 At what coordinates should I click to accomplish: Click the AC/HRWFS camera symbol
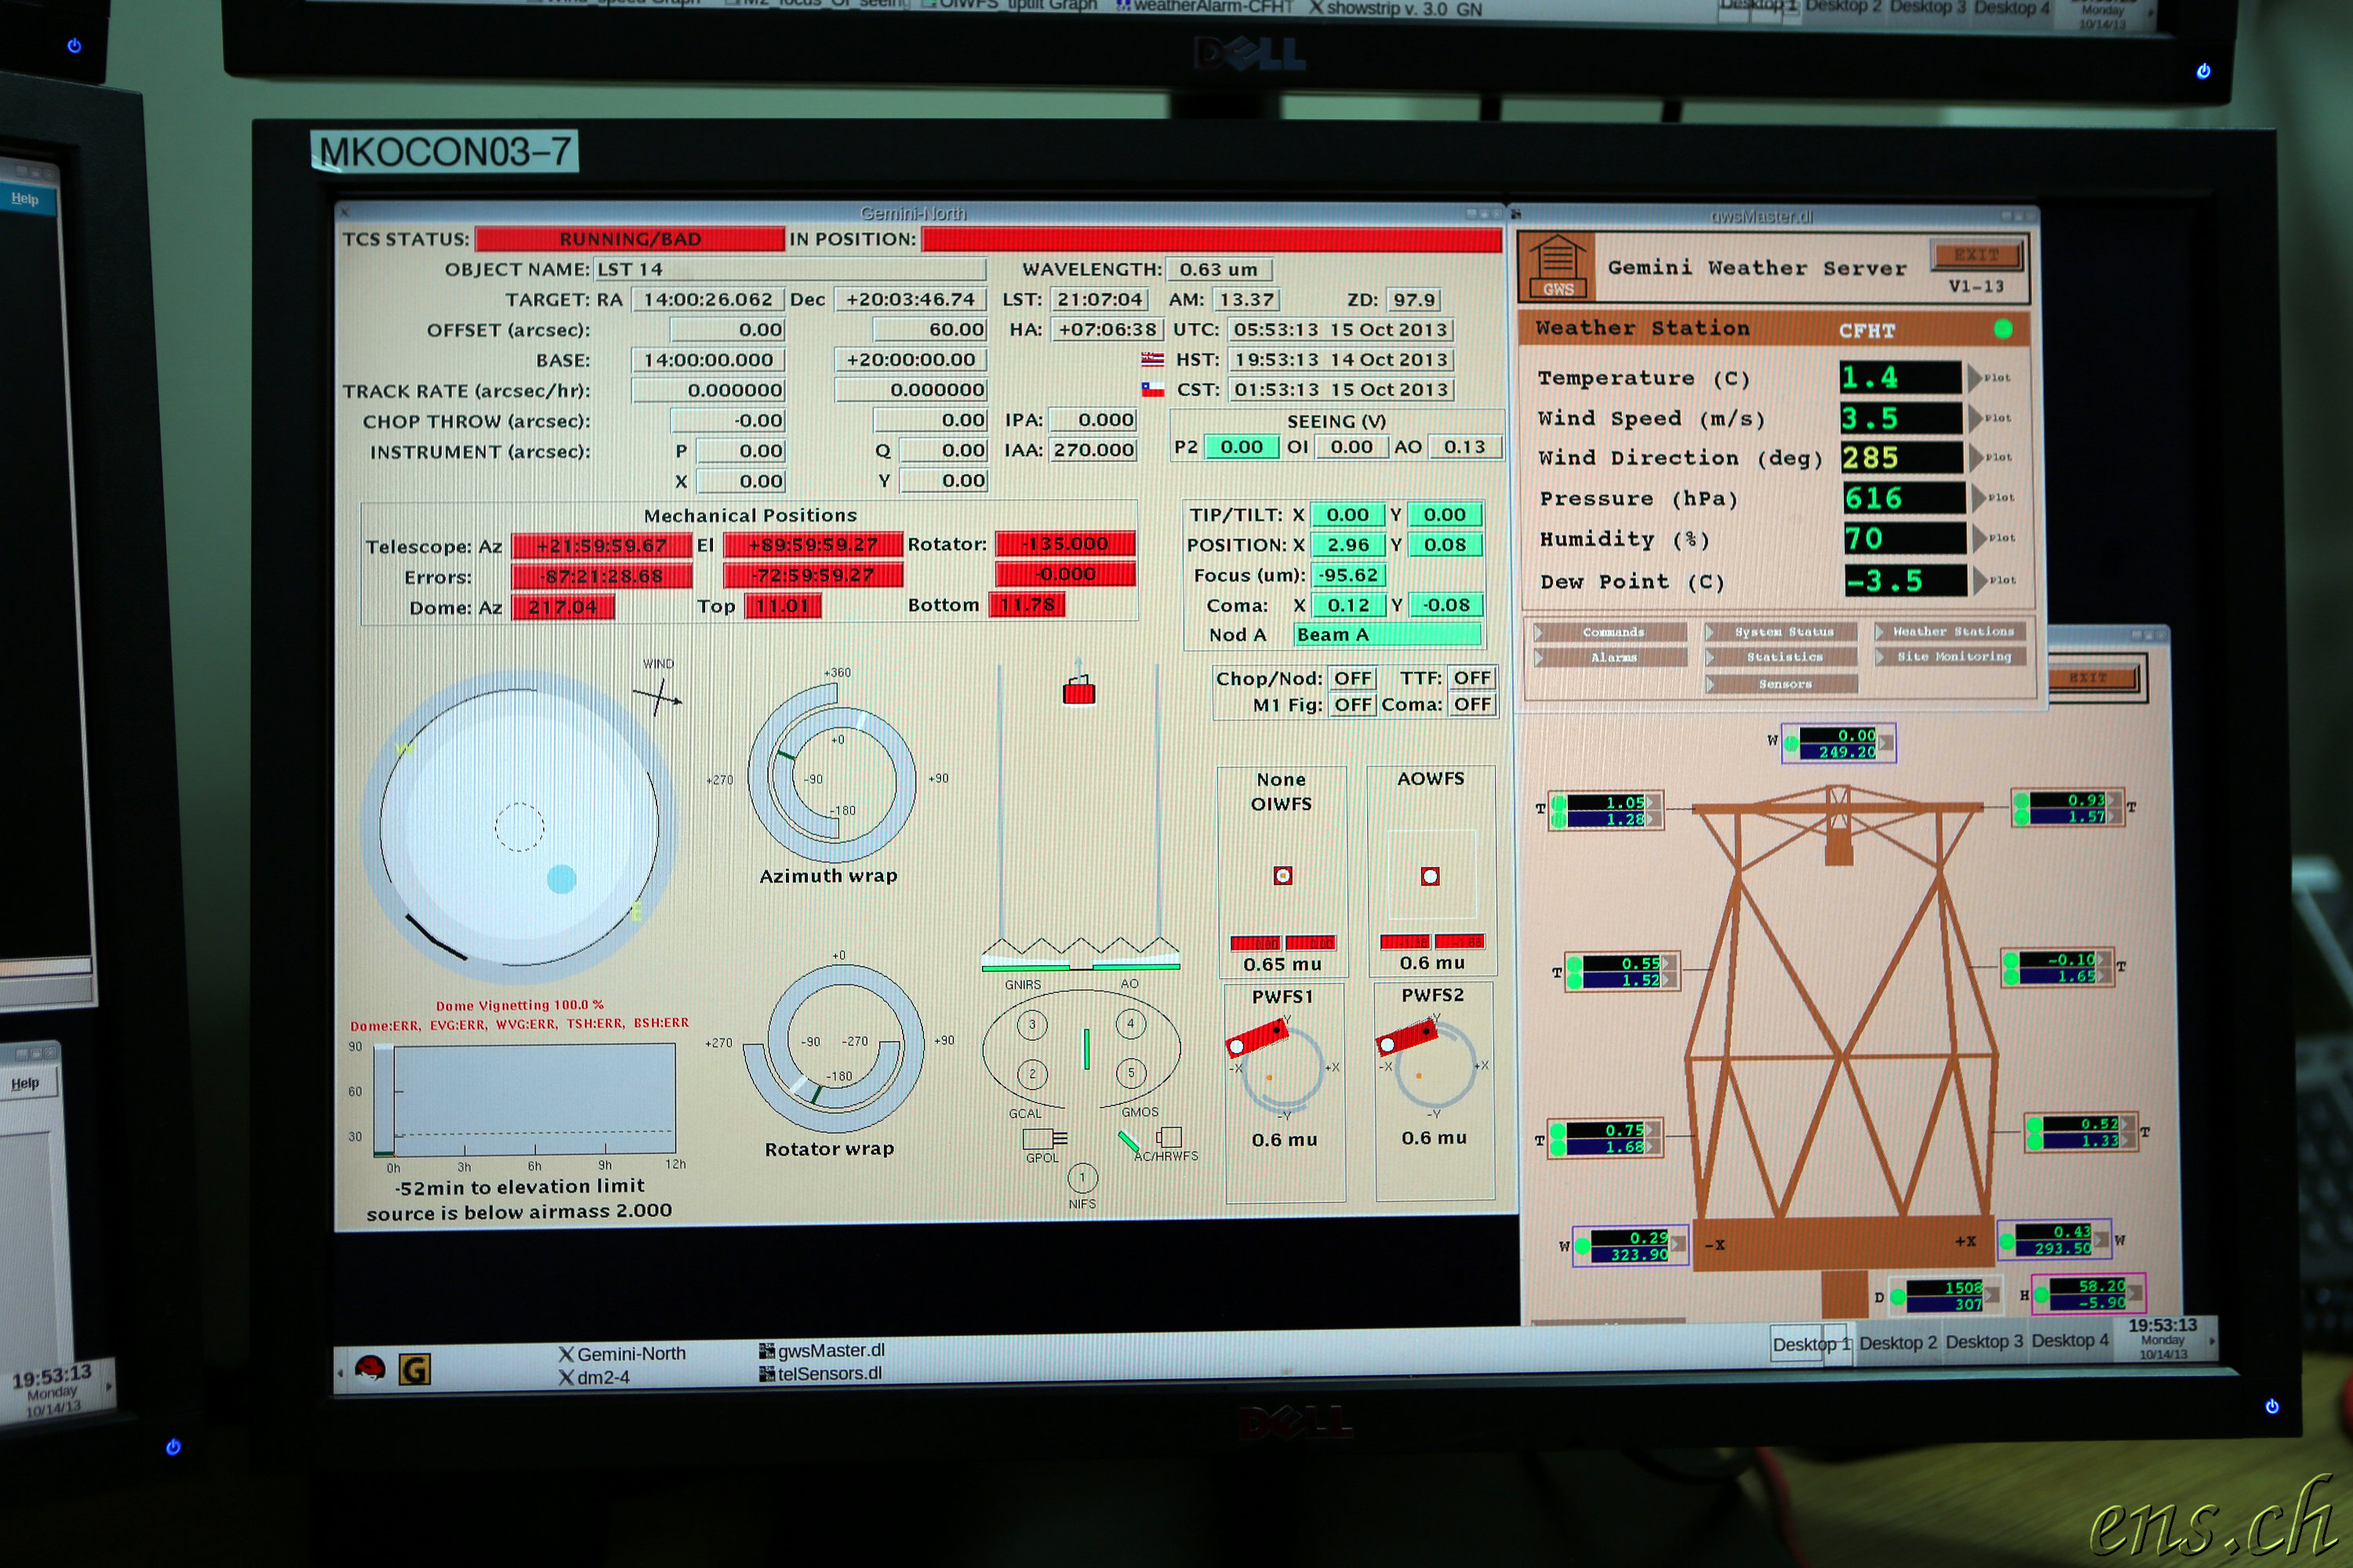point(1169,1136)
